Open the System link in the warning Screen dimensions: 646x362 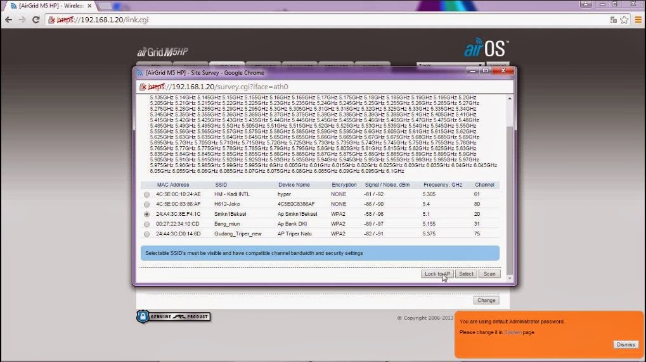coord(512,332)
